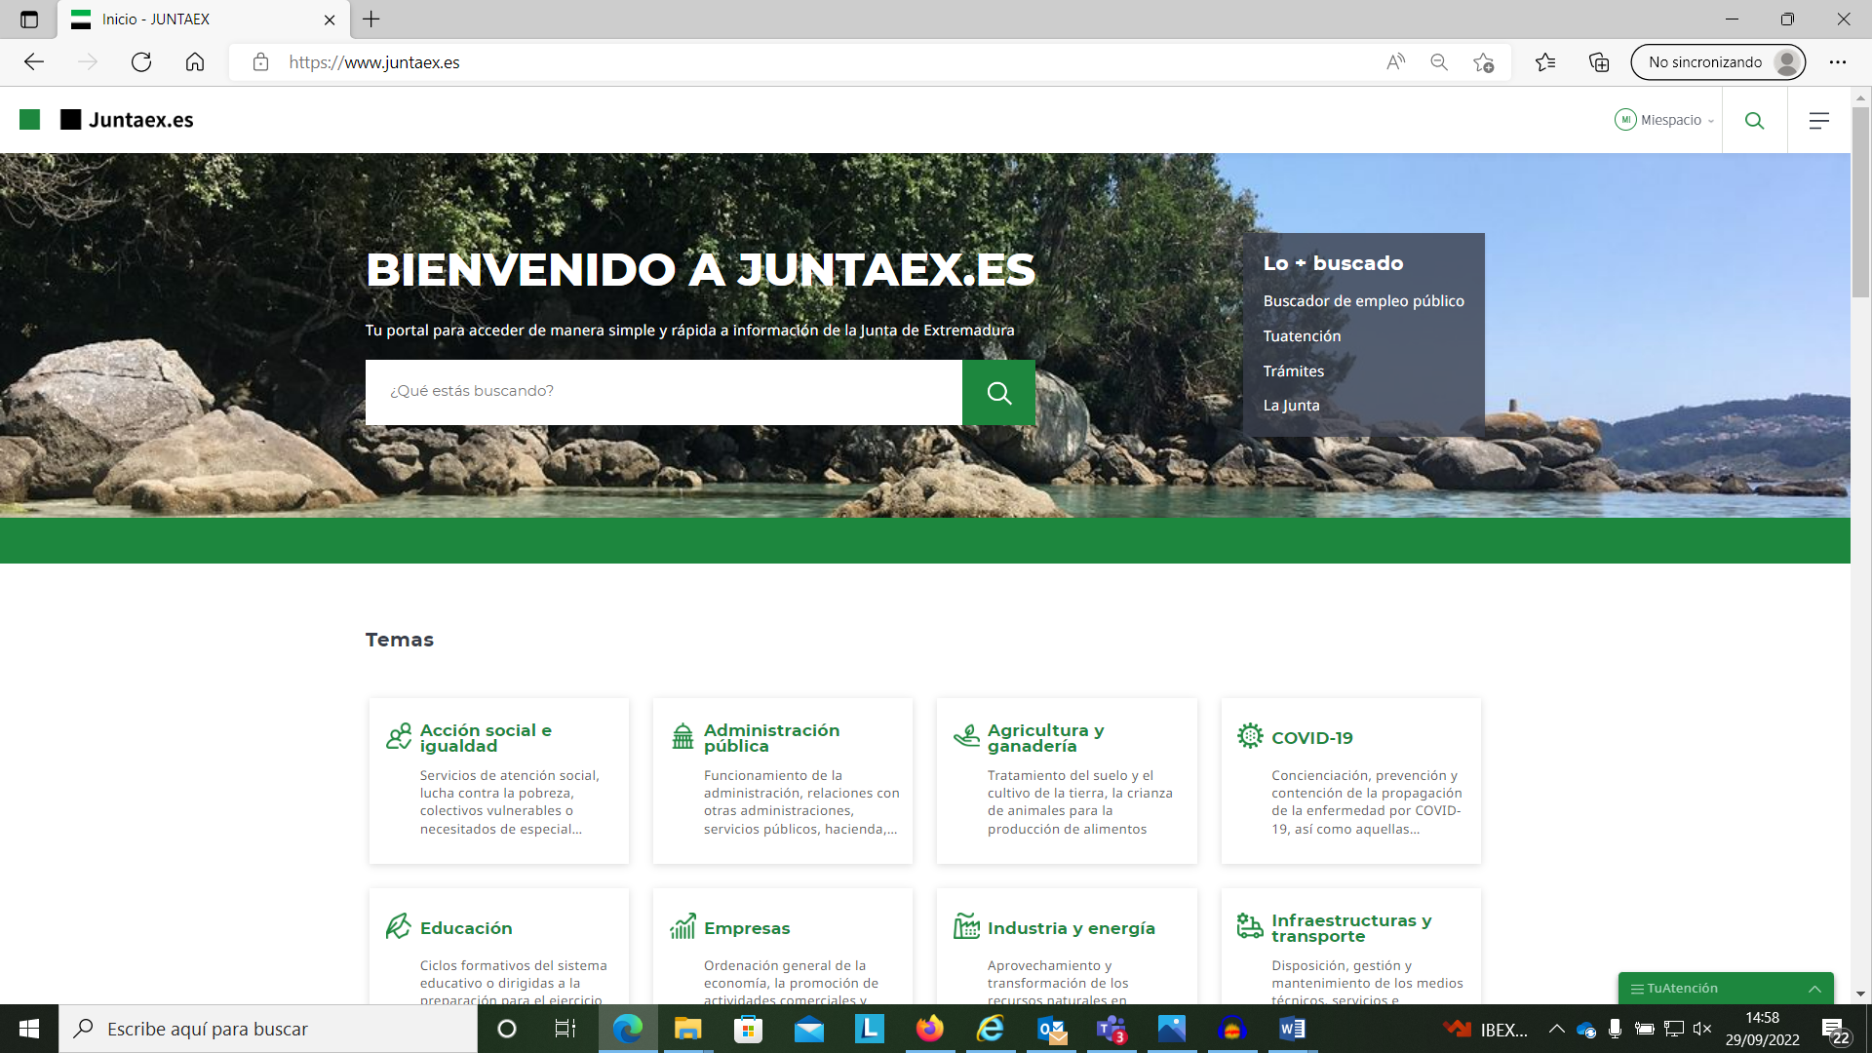Open the hamburger menu in the site header

pyautogui.click(x=1818, y=120)
